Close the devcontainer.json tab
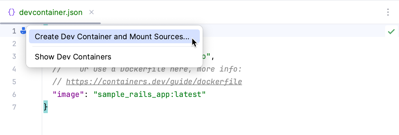399x135 pixels. (x=91, y=12)
